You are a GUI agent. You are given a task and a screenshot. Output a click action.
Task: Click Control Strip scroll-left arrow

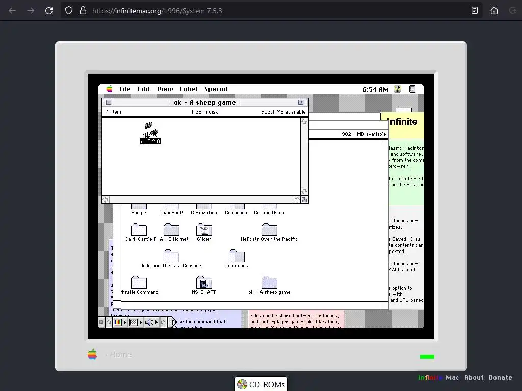pos(109,322)
